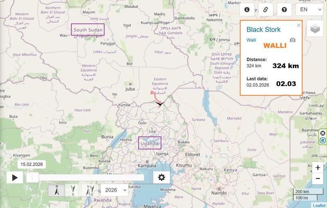This screenshot has width=327, height=208.
Task: Open the green 'e' side widget
Action: pyautogui.click(x=323, y=140)
